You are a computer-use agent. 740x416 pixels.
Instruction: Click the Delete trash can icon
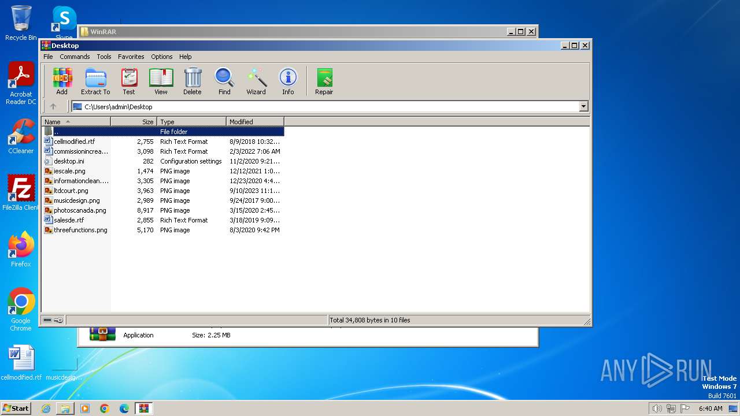point(193,81)
